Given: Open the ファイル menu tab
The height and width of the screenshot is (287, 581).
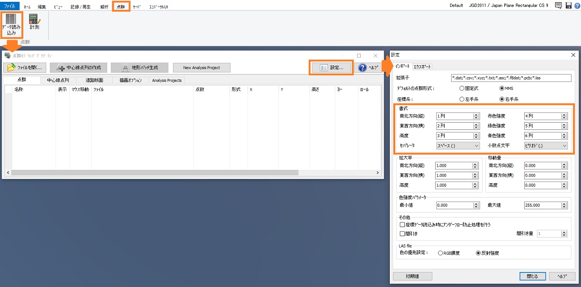Looking at the screenshot, I should click(x=10, y=6).
